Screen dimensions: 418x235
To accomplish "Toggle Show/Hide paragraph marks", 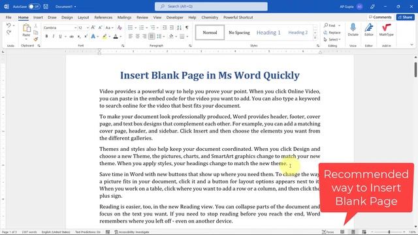I will [x=187, y=27].
